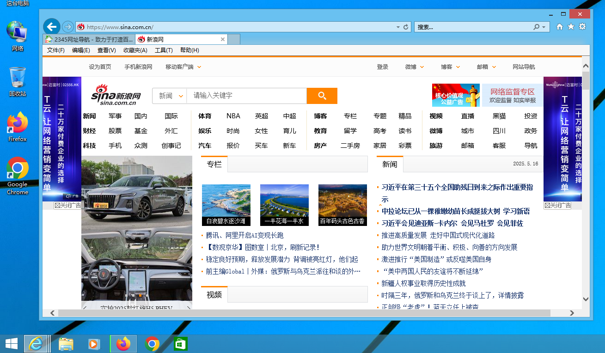Click the browser 搜索... input box

(472, 27)
